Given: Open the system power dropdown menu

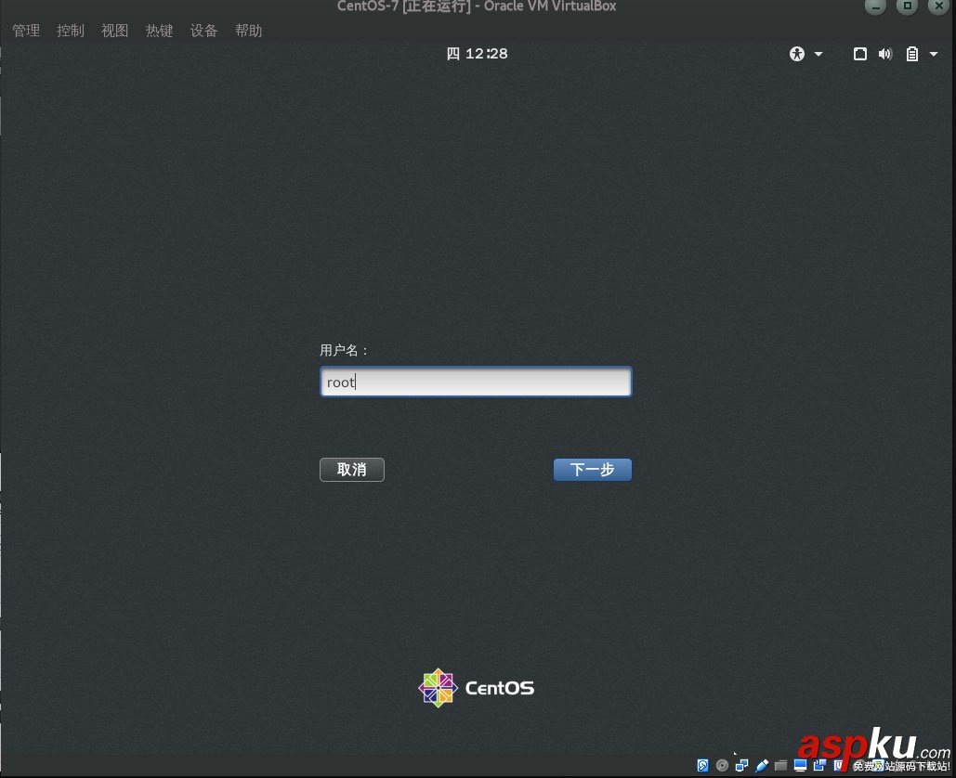Looking at the screenshot, I should pyautogui.click(x=935, y=54).
